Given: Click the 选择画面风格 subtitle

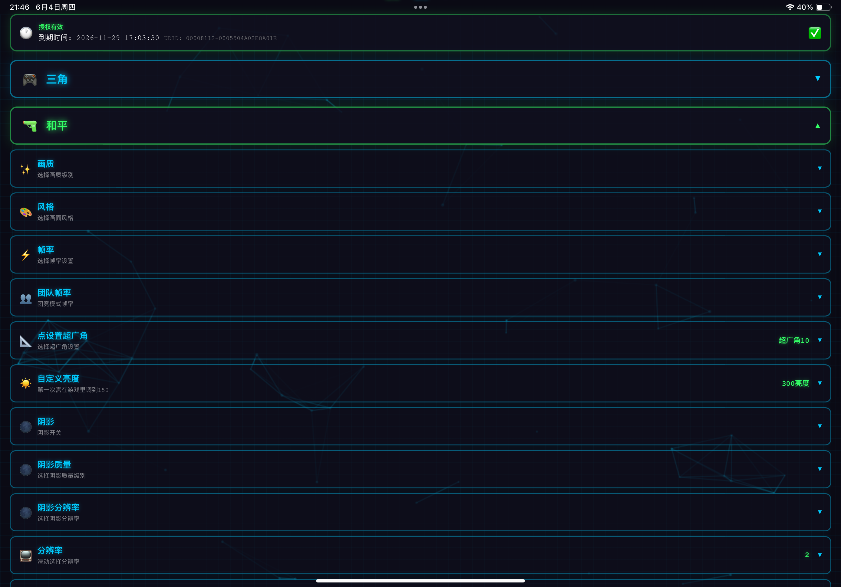Looking at the screenshot, I should (55, 218).
